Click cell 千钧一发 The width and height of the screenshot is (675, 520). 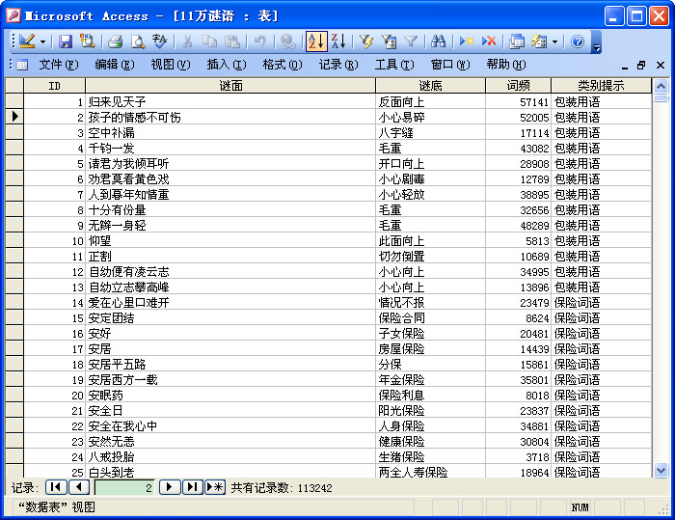[x=230, y=149]
